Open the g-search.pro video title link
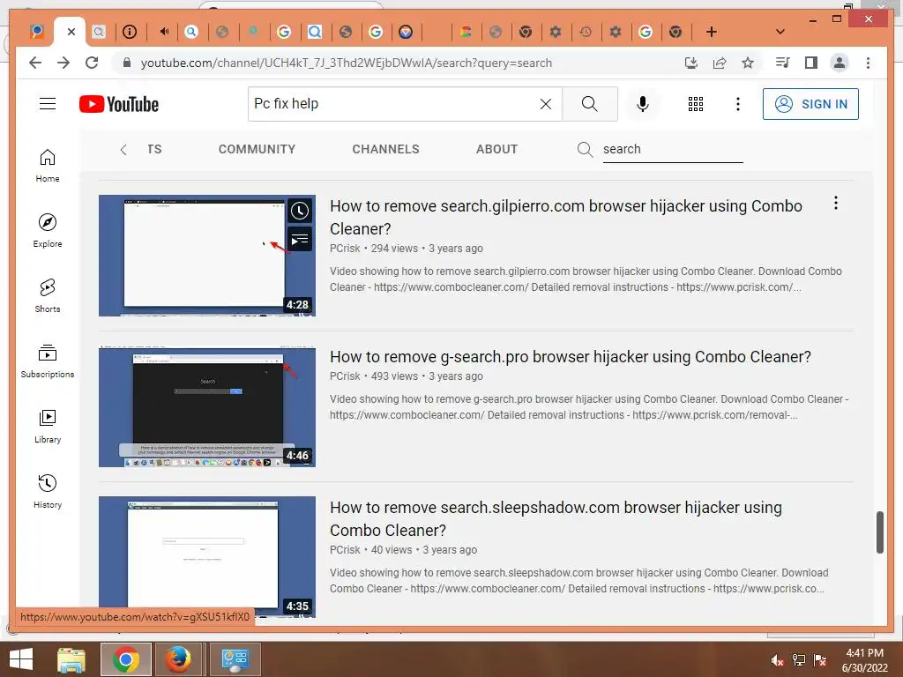 pyautogui.click(x=571, y=357)
